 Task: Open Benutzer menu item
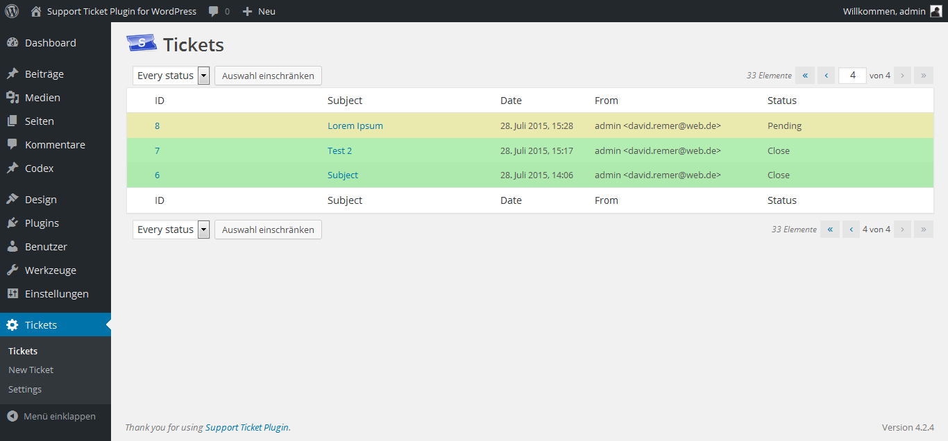[x=56, y=247]
